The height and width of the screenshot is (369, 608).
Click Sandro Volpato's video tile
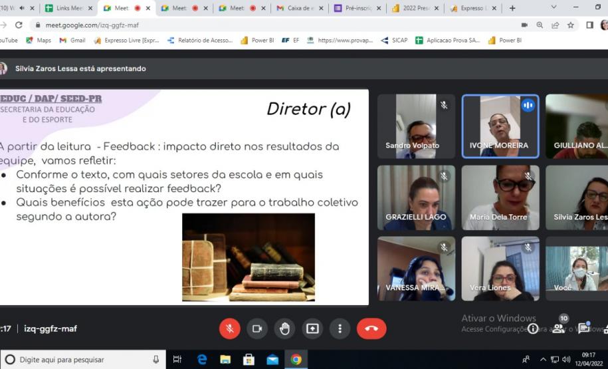(416, 126)
